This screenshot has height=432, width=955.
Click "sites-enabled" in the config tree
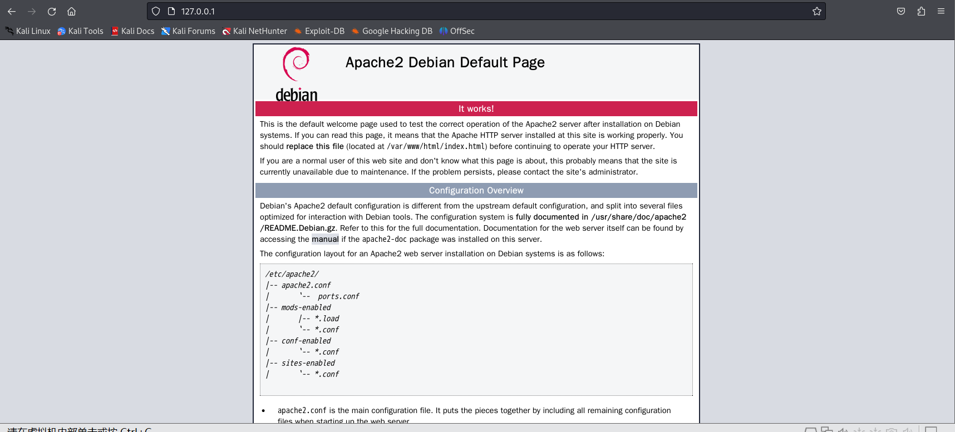click(308, 363)
